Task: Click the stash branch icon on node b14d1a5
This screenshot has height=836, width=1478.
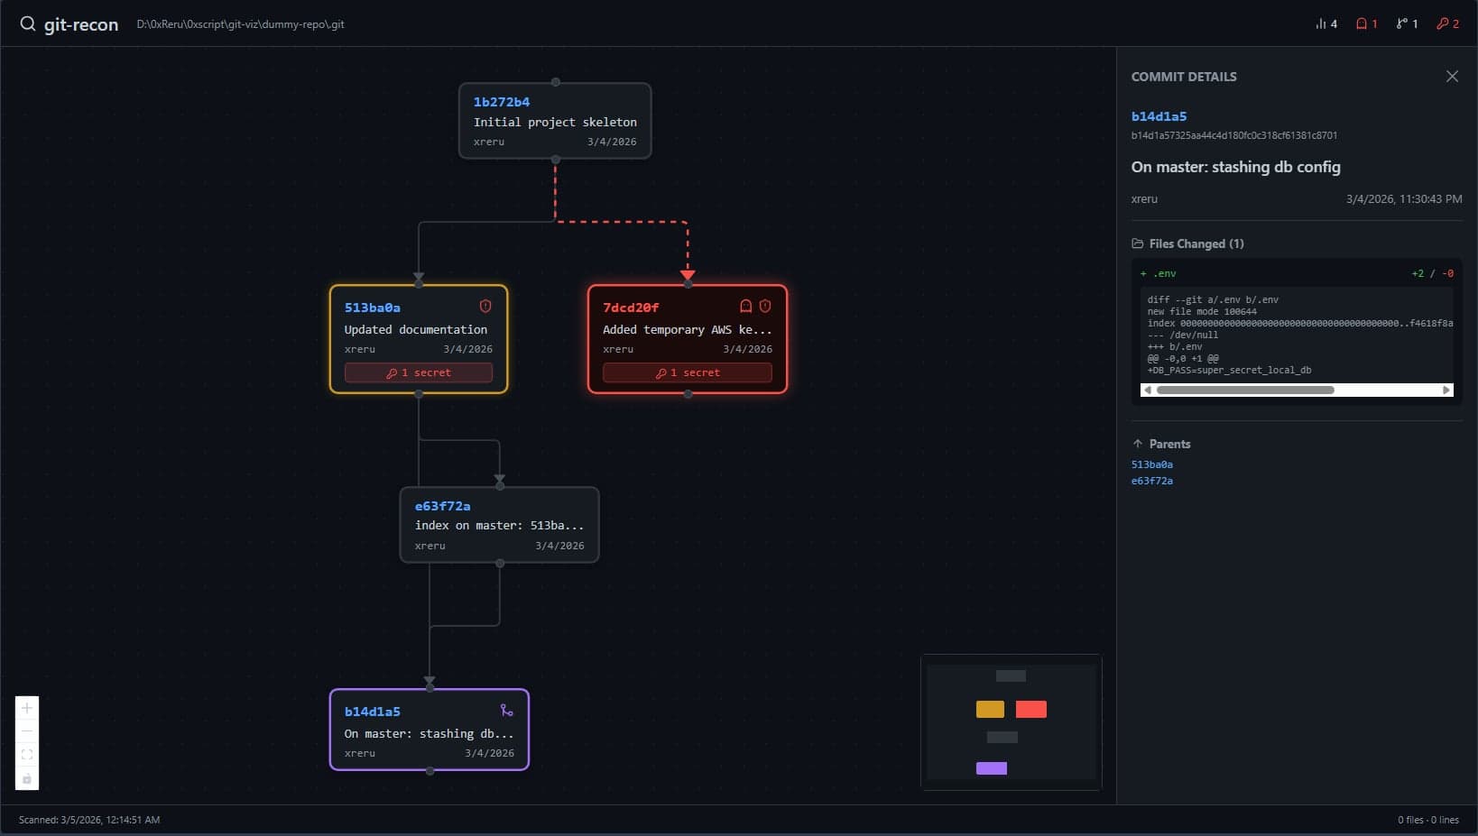Action: click(x=507, y=711)
